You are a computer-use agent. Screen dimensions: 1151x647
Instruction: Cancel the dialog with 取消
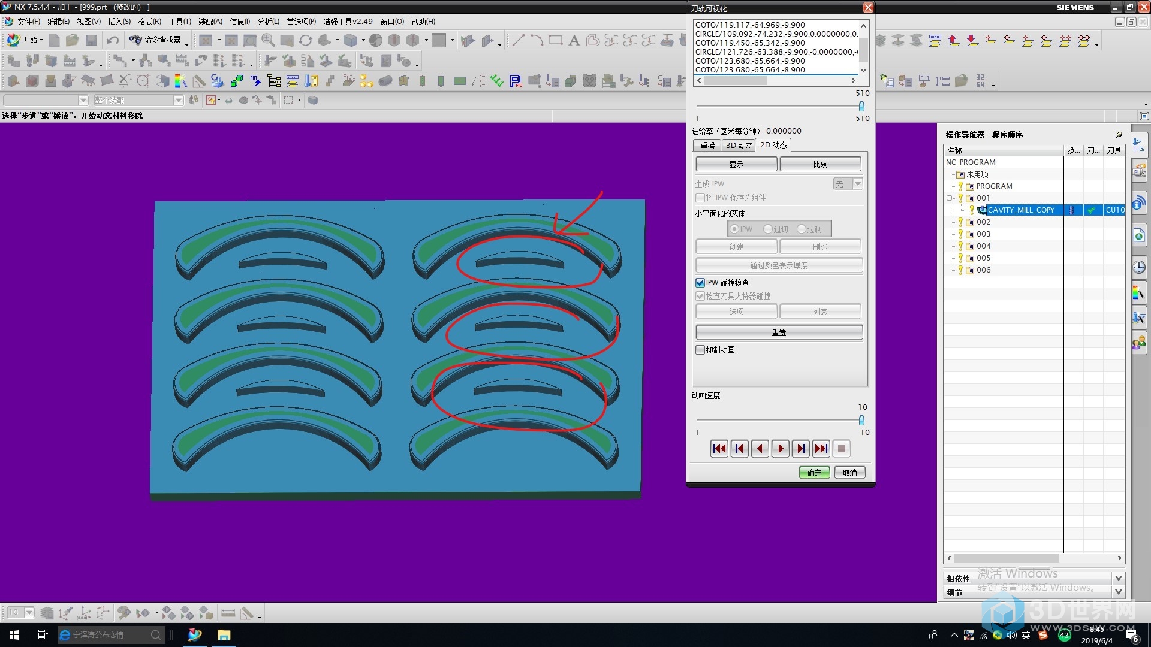849,473
